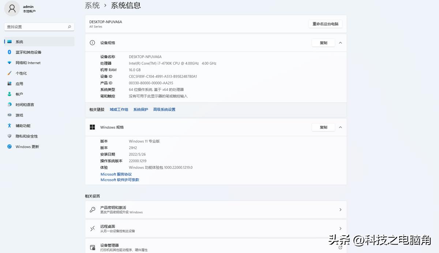Image resolution: width=439 pixels, height=253 pixels.
Task: Open the 高级系统设置 link
Action: tap(164, 109)
